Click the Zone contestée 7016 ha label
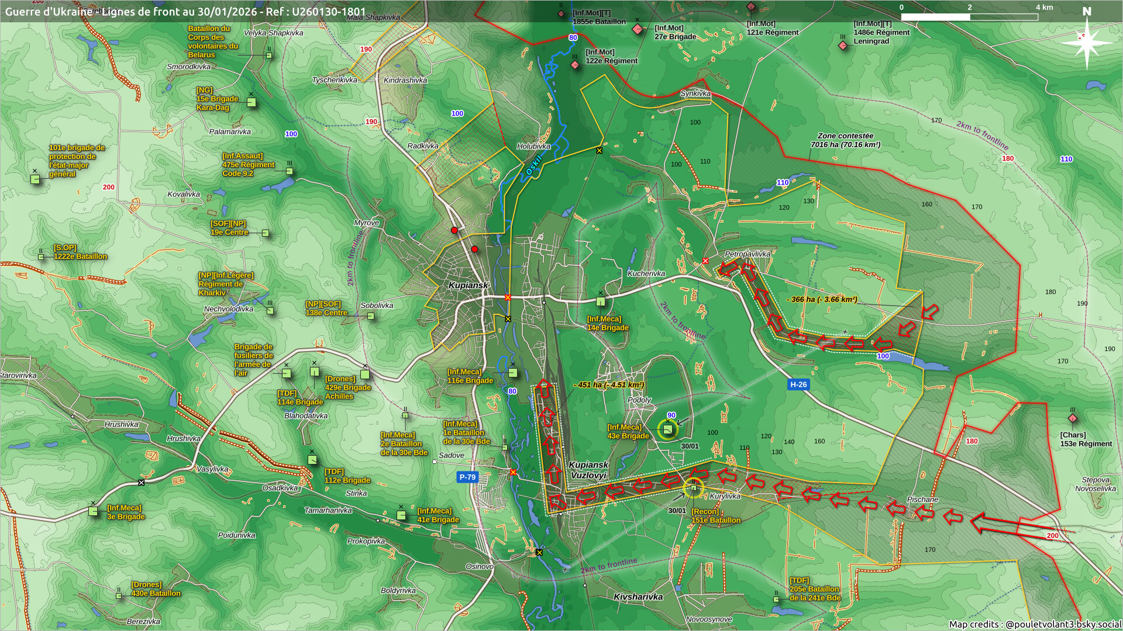The image size is (1123, 631). tap(845, 140)
